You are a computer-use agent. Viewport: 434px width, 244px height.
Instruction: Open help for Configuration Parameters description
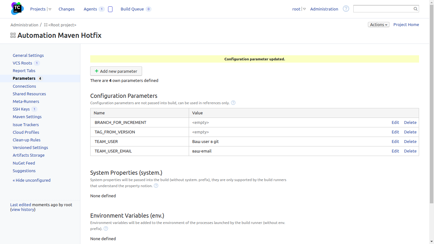tap(233, 103)
